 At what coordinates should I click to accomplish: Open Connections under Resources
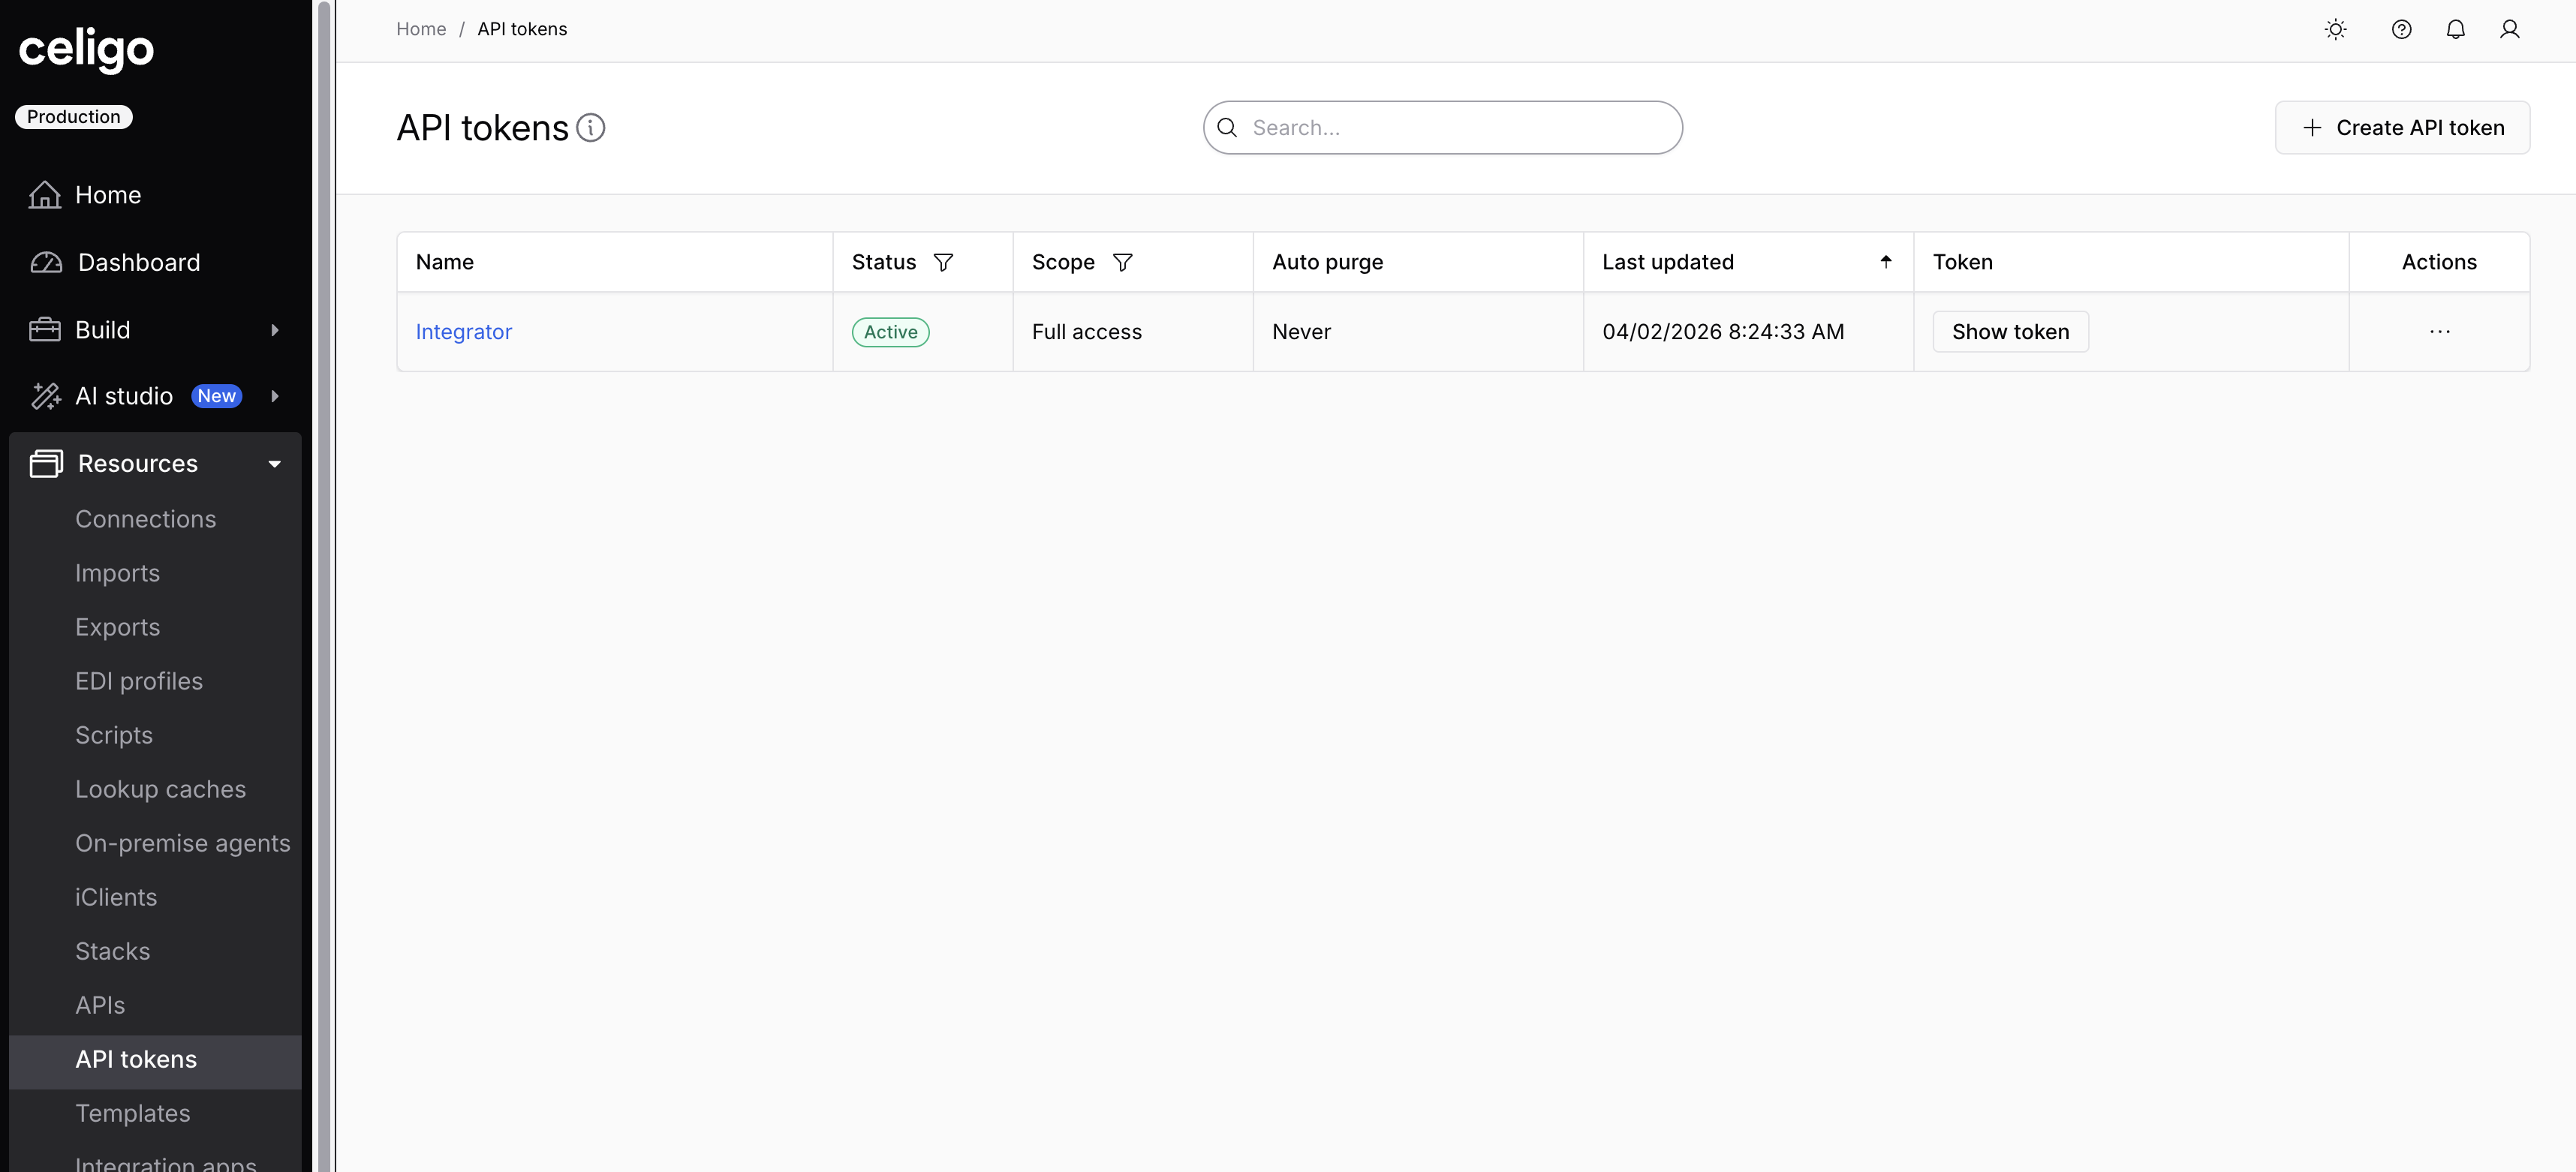click(146, 519)
